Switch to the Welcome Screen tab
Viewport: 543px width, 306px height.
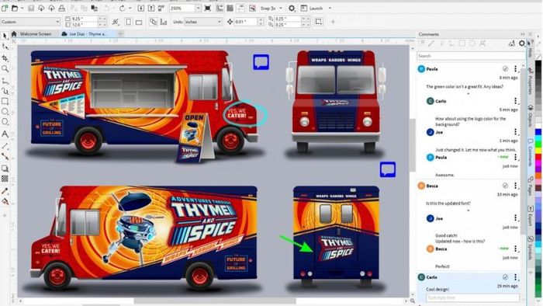point(32,34)
